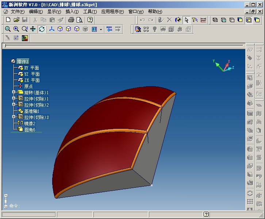Open the 应用程序(P) menu
The width and height of the screenshot is (265, 219).
point(112,12)
